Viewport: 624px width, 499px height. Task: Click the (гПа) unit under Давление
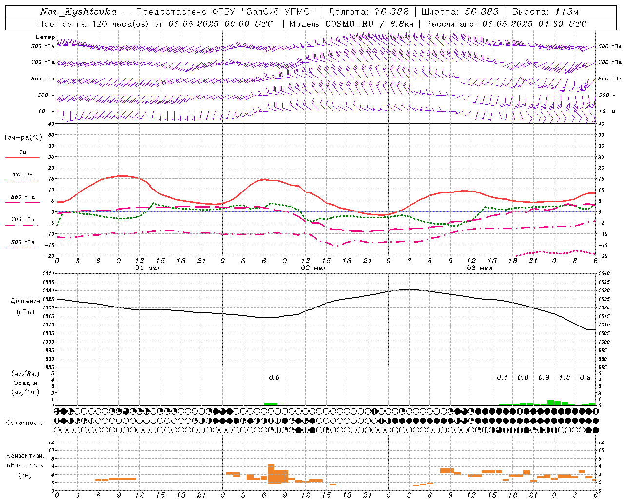pyautogui.click(x=25, y=312)
